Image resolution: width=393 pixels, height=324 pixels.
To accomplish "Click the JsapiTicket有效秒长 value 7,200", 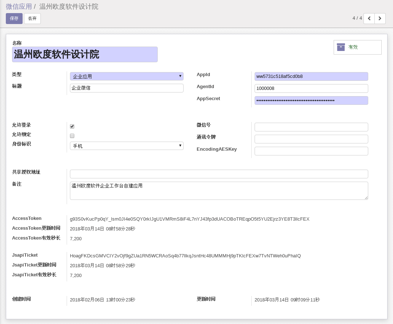I will coord(76,275).
